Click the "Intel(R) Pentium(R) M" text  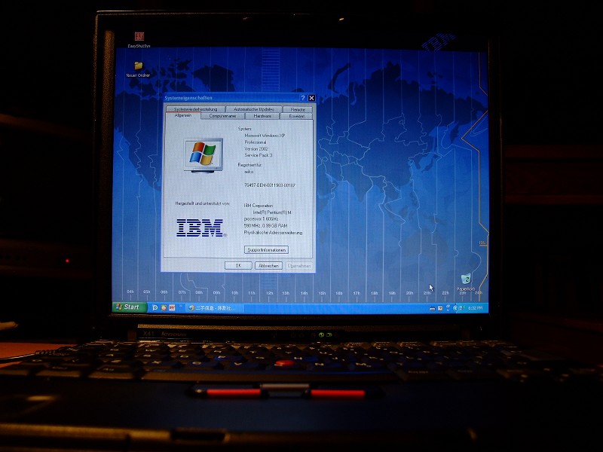click(x=272, y=212)
